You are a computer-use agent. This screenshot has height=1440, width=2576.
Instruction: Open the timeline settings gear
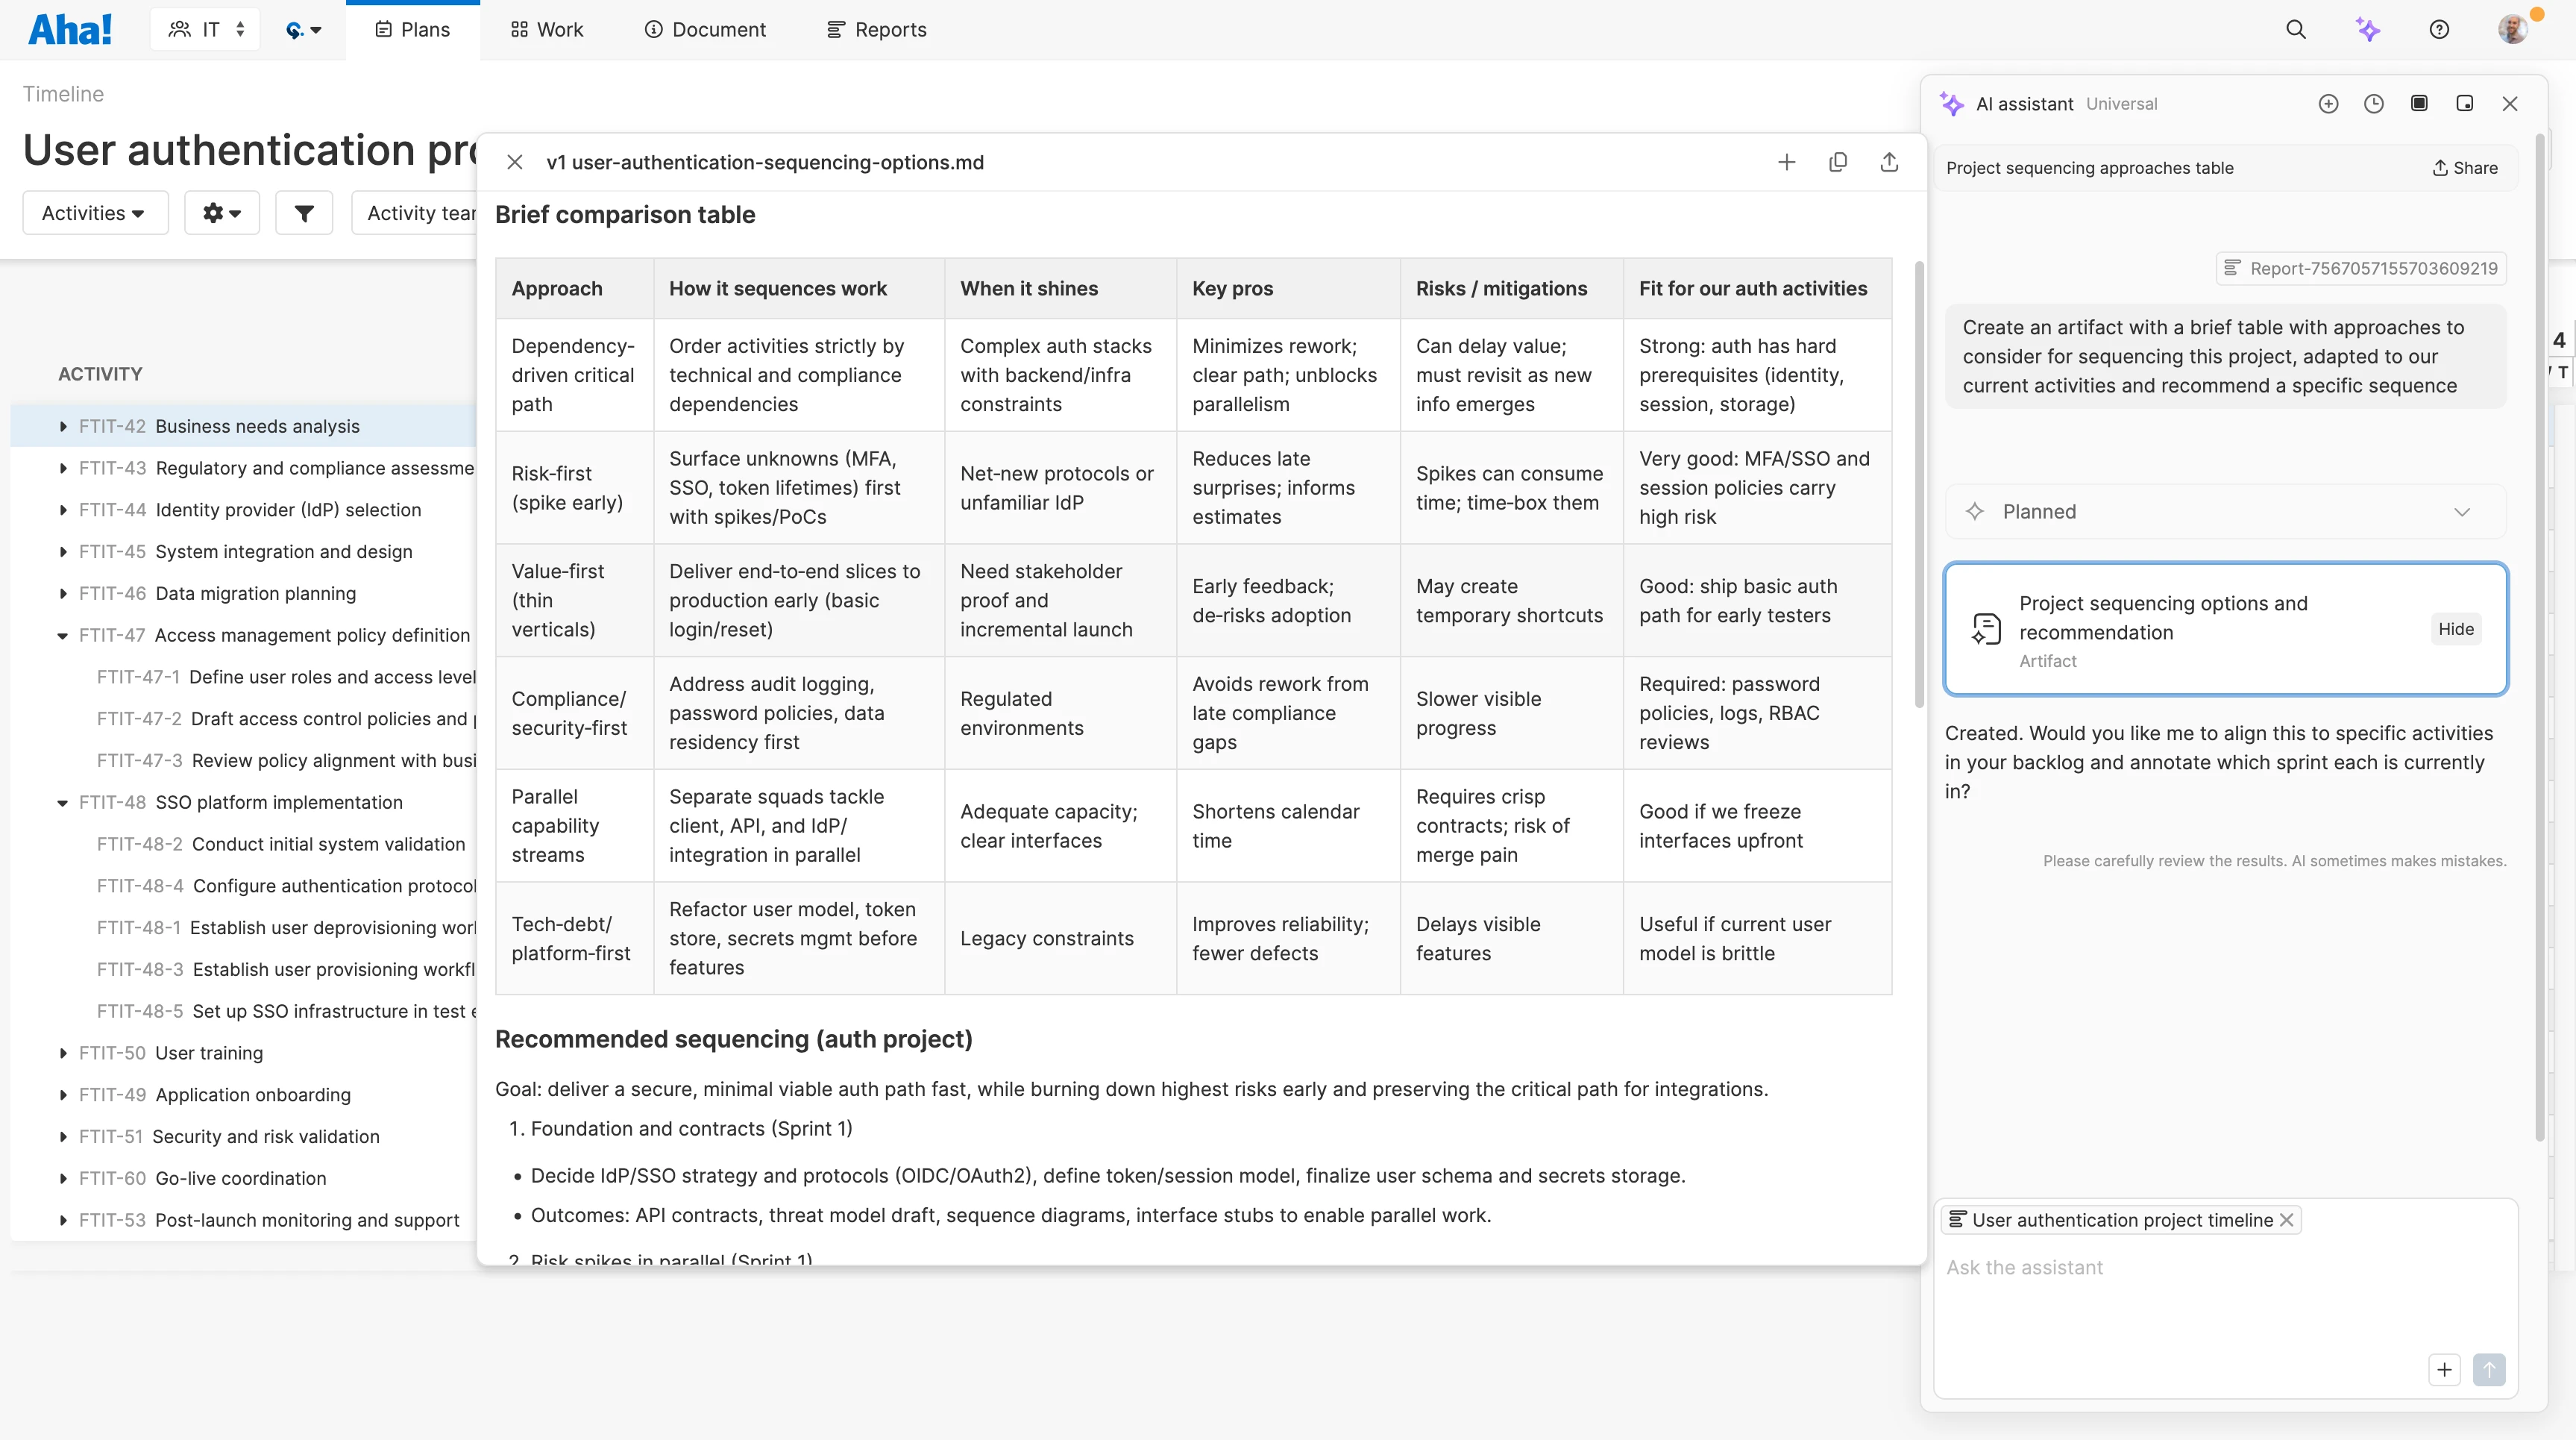[x=222, y=212]
